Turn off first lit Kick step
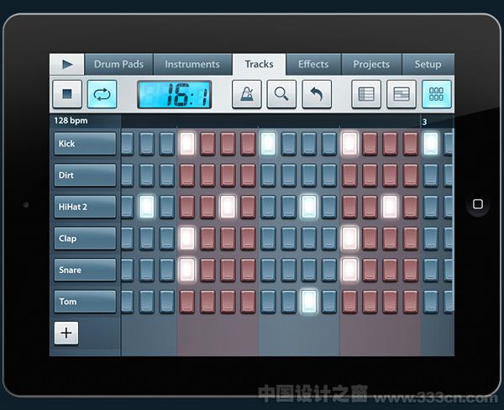 click(187, 144)
